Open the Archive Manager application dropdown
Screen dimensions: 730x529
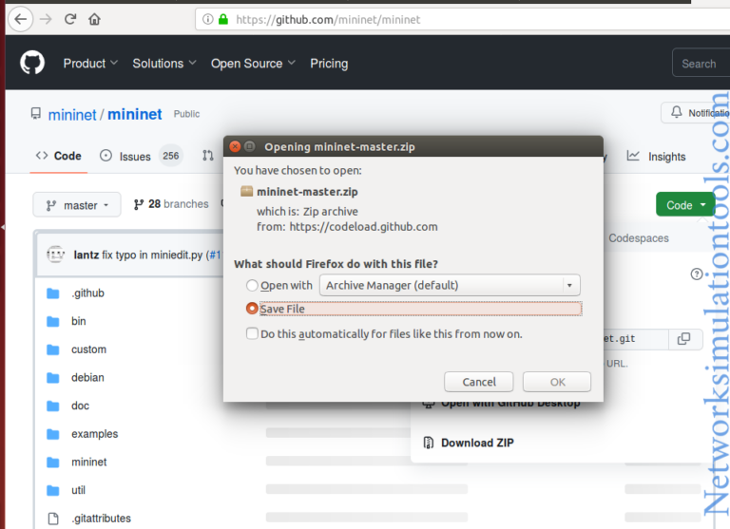pyautogui.click(x=450, y=285)
